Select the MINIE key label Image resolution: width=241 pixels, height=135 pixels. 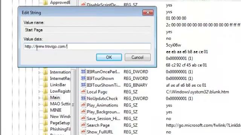[x=56, y=110]
